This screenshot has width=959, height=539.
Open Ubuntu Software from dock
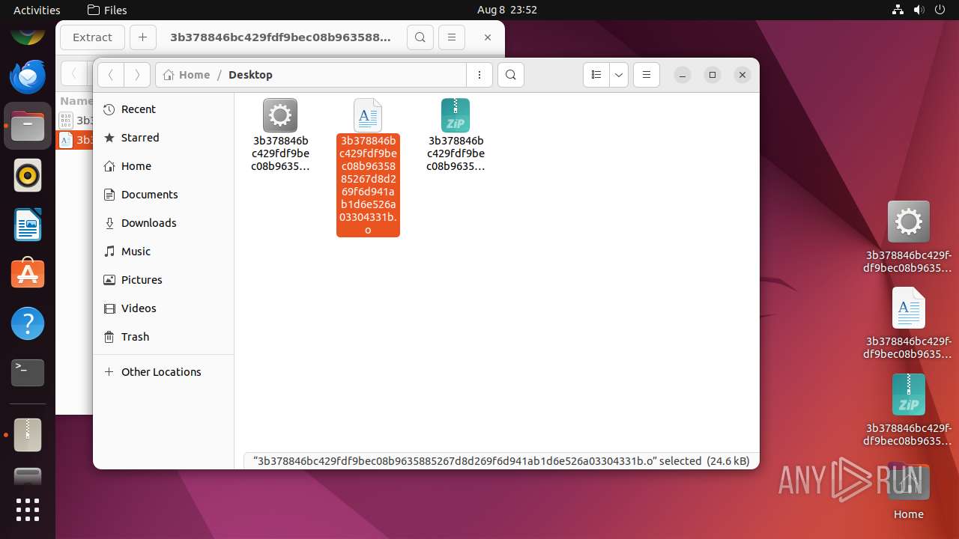(28, 274)
